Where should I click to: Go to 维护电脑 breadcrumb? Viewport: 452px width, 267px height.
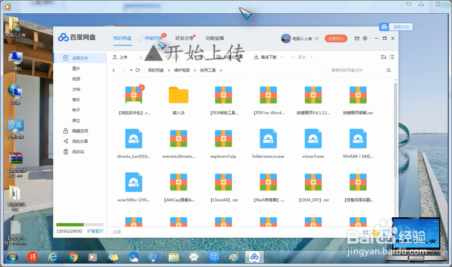(182, 70)
